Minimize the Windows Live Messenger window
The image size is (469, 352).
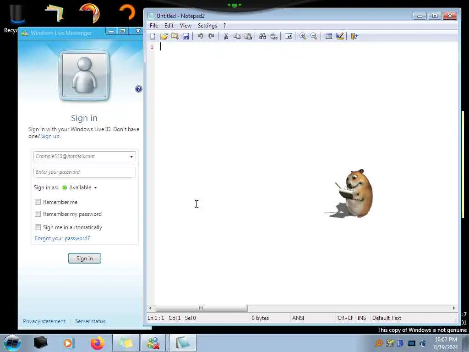pyautogui.click(x=111, y=31)
